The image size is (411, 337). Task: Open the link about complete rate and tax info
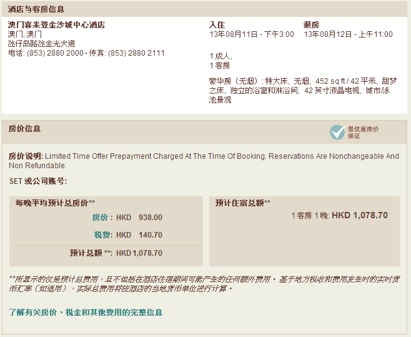86,312
